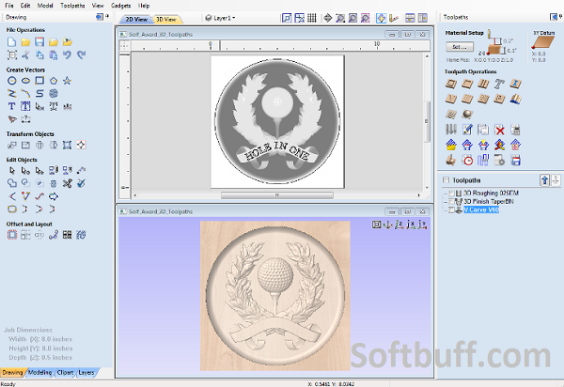Open the Profile Toolpath operation

tap(451, 84)
